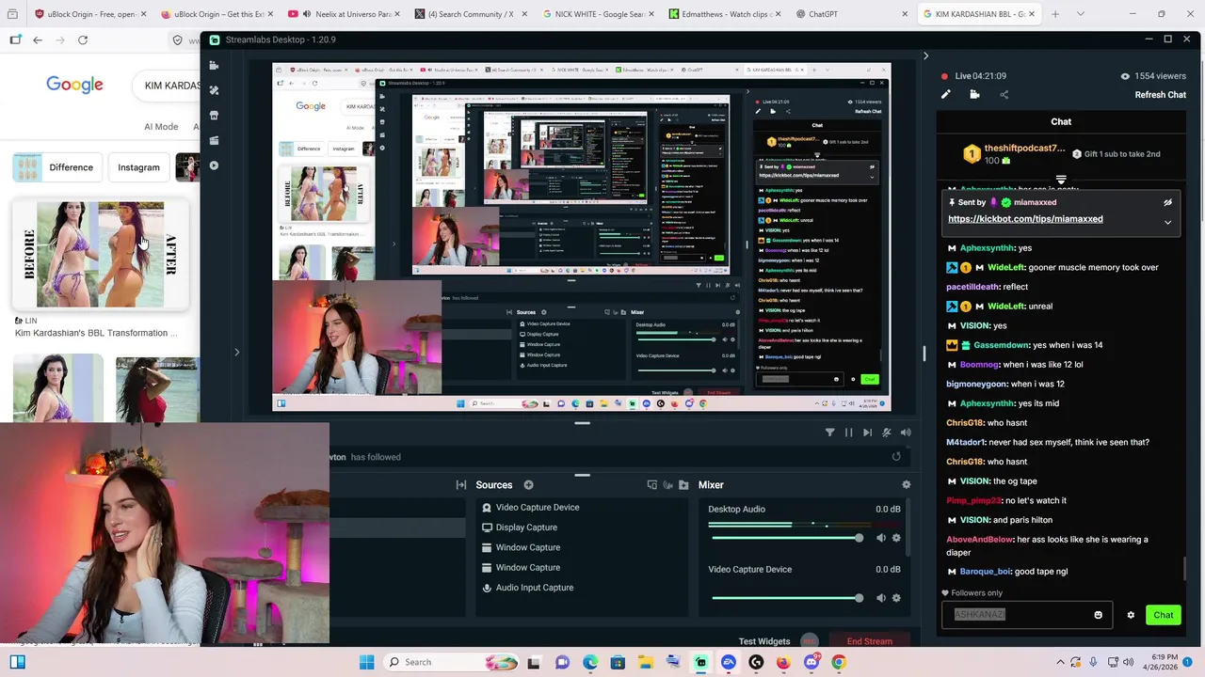The width and height of the screenshot is (1205, 677).
Task: Expand the gift leaderboard handle
Action: [x=1061, y=180]
